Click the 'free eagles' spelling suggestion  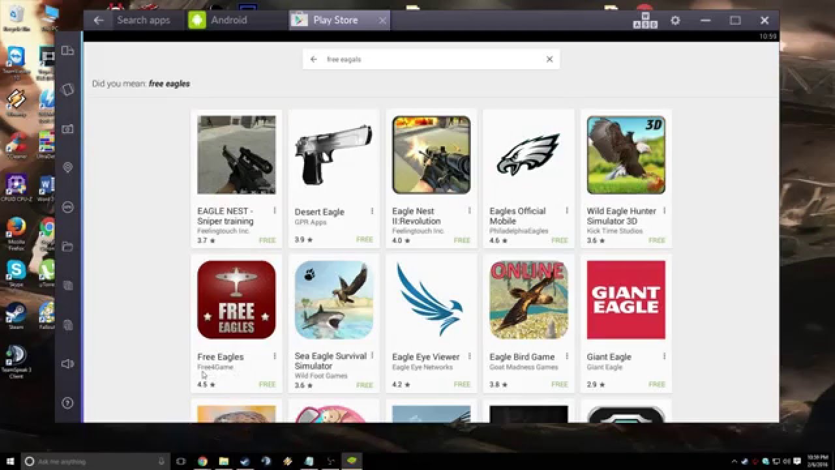[x=169, y=84]
